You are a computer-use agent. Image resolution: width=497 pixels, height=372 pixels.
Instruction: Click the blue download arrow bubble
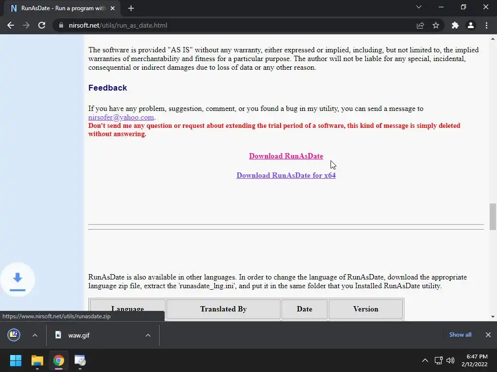tap(17, 279)
